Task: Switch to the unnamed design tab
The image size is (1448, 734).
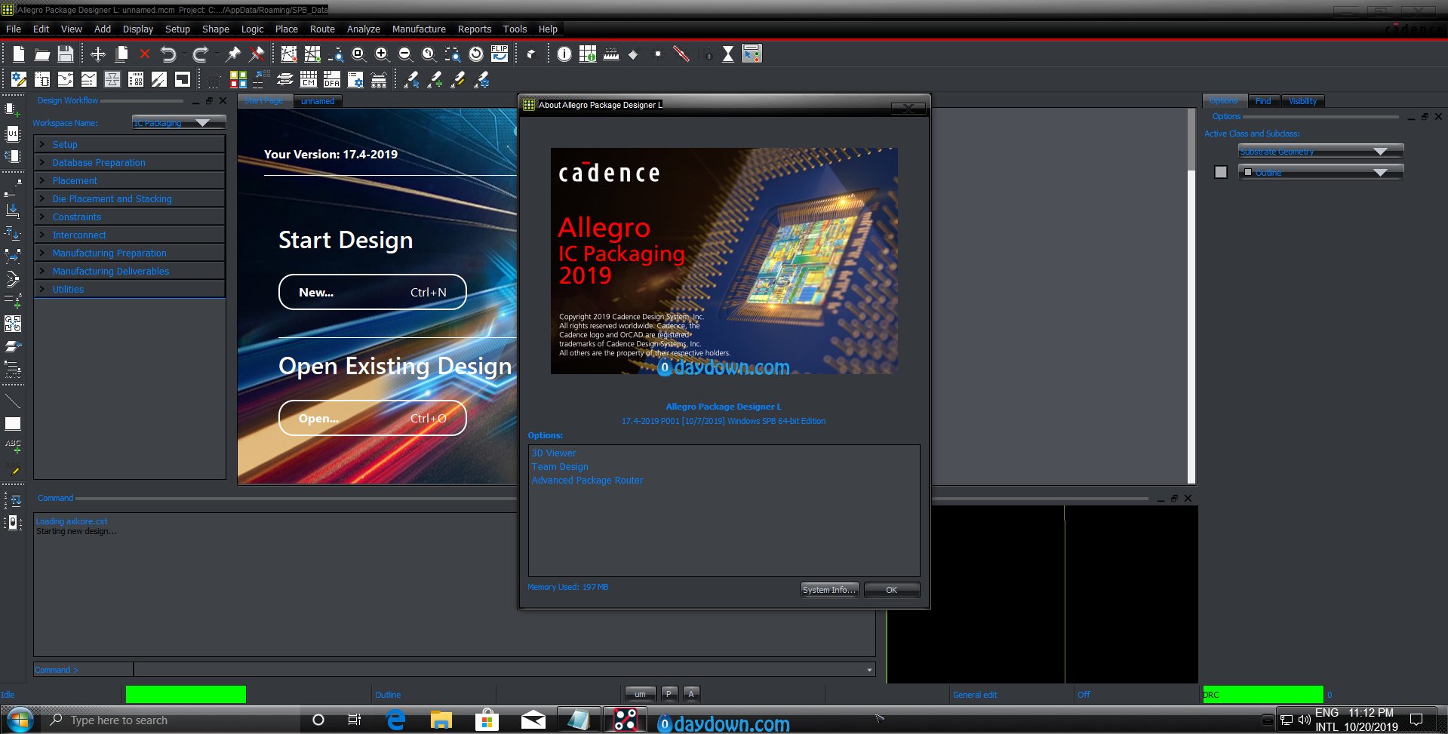Action: tap(318, 101)
